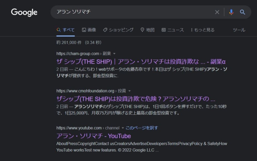Image resolution: width=257 pixels, height=161 pixels.
Task: Open the ショッピング tab
Action: pos(118,30)
